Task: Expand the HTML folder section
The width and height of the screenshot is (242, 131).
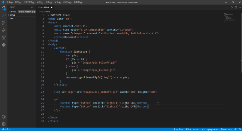Action: point(12,15)
